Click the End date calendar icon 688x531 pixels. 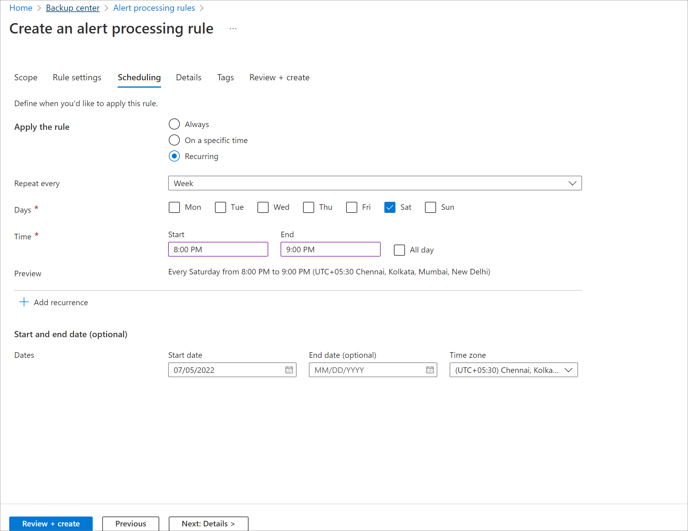pos(429,370)
